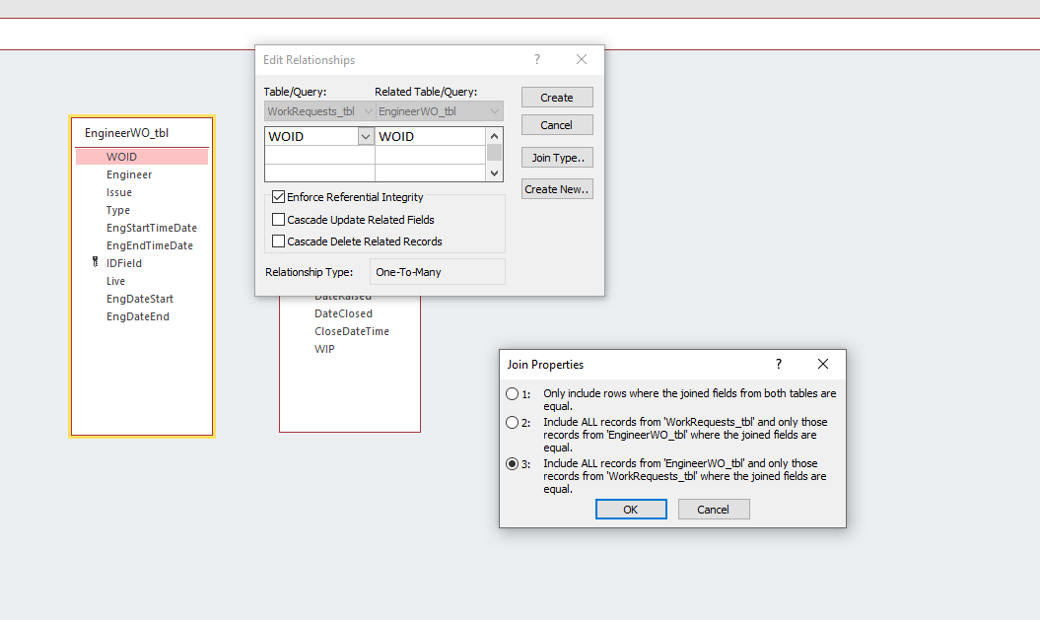1040x620 pixels.
Task: Select the Engineer field in EngineerWO_tbl
Action: [129, 174]
